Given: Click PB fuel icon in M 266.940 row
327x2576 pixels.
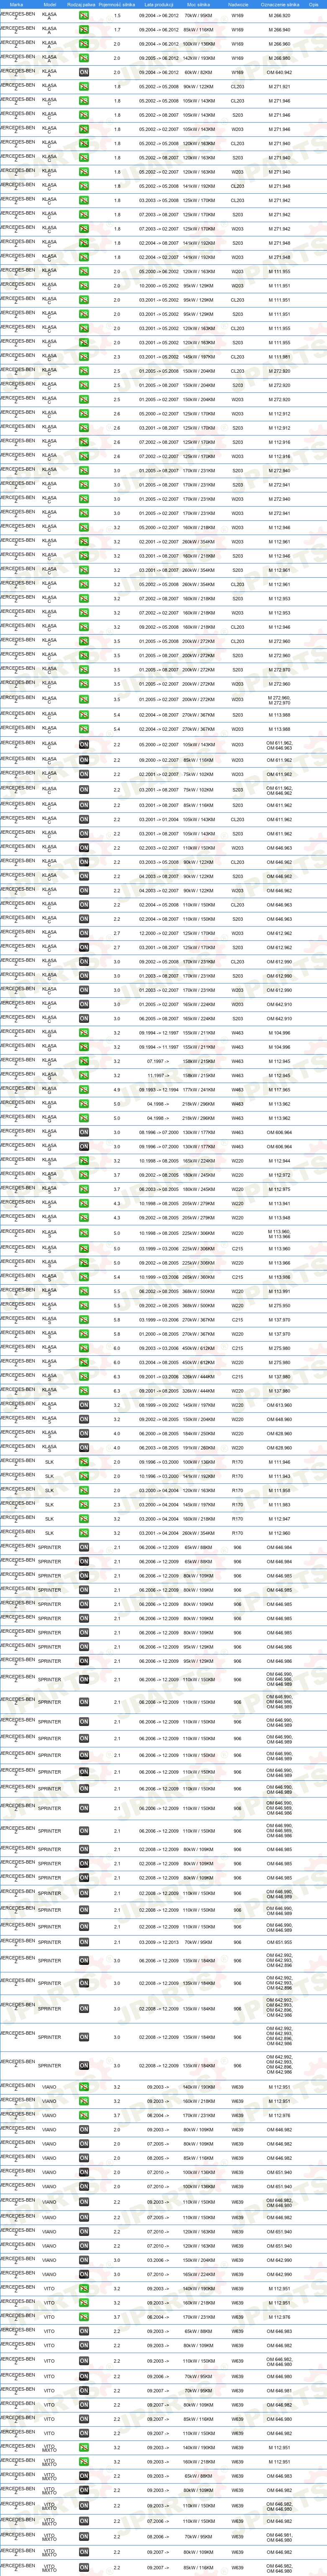Looking at the screenshot, I should point(84,30).
